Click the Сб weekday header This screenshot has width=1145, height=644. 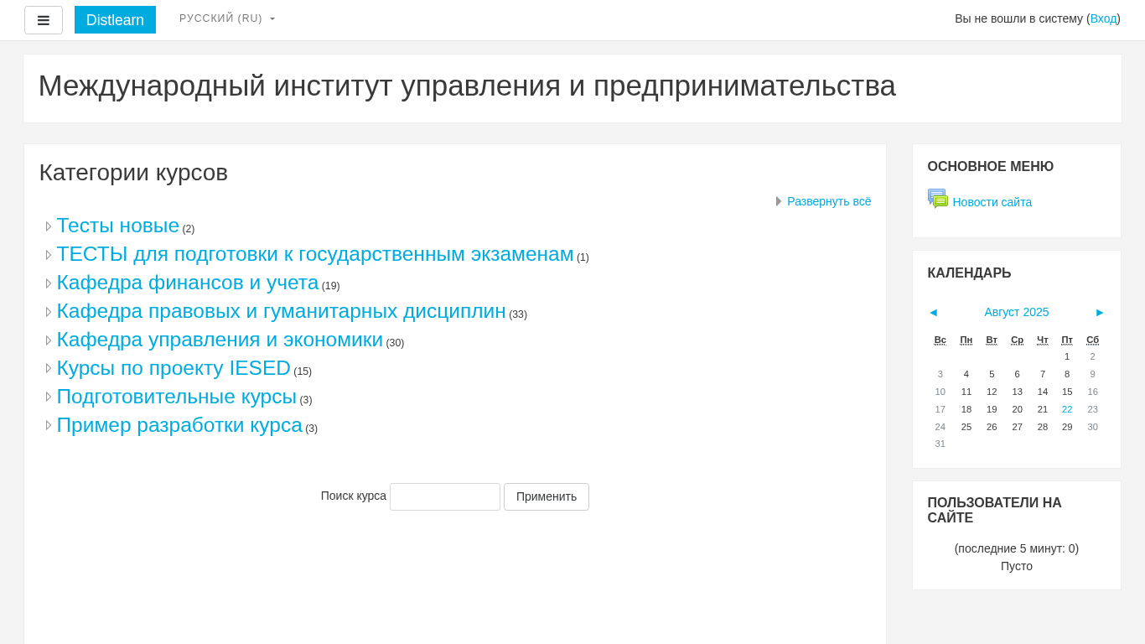point(1092,340)
